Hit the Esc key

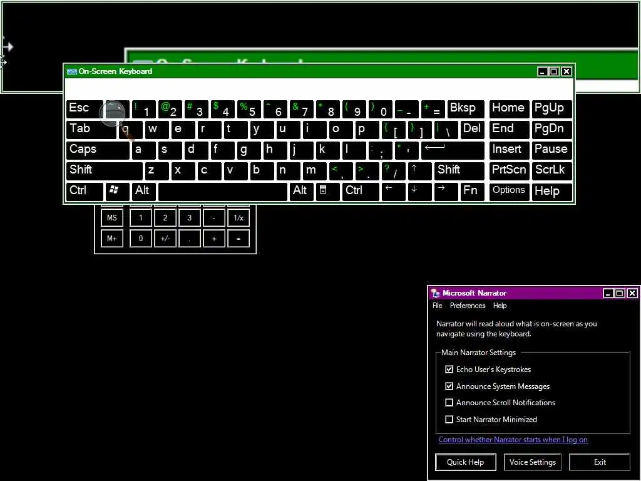point(85,109)
